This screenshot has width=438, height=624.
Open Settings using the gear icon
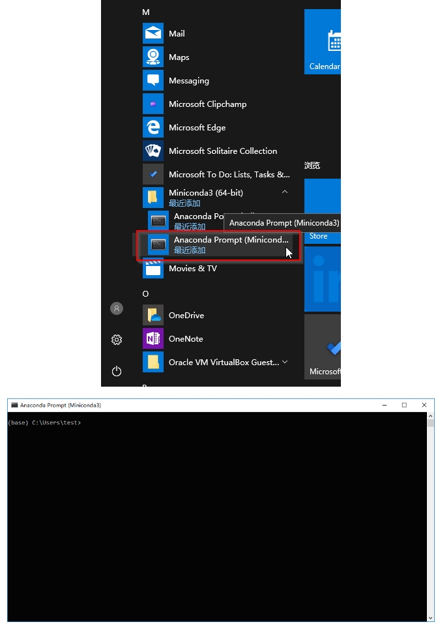pos(117,340)
